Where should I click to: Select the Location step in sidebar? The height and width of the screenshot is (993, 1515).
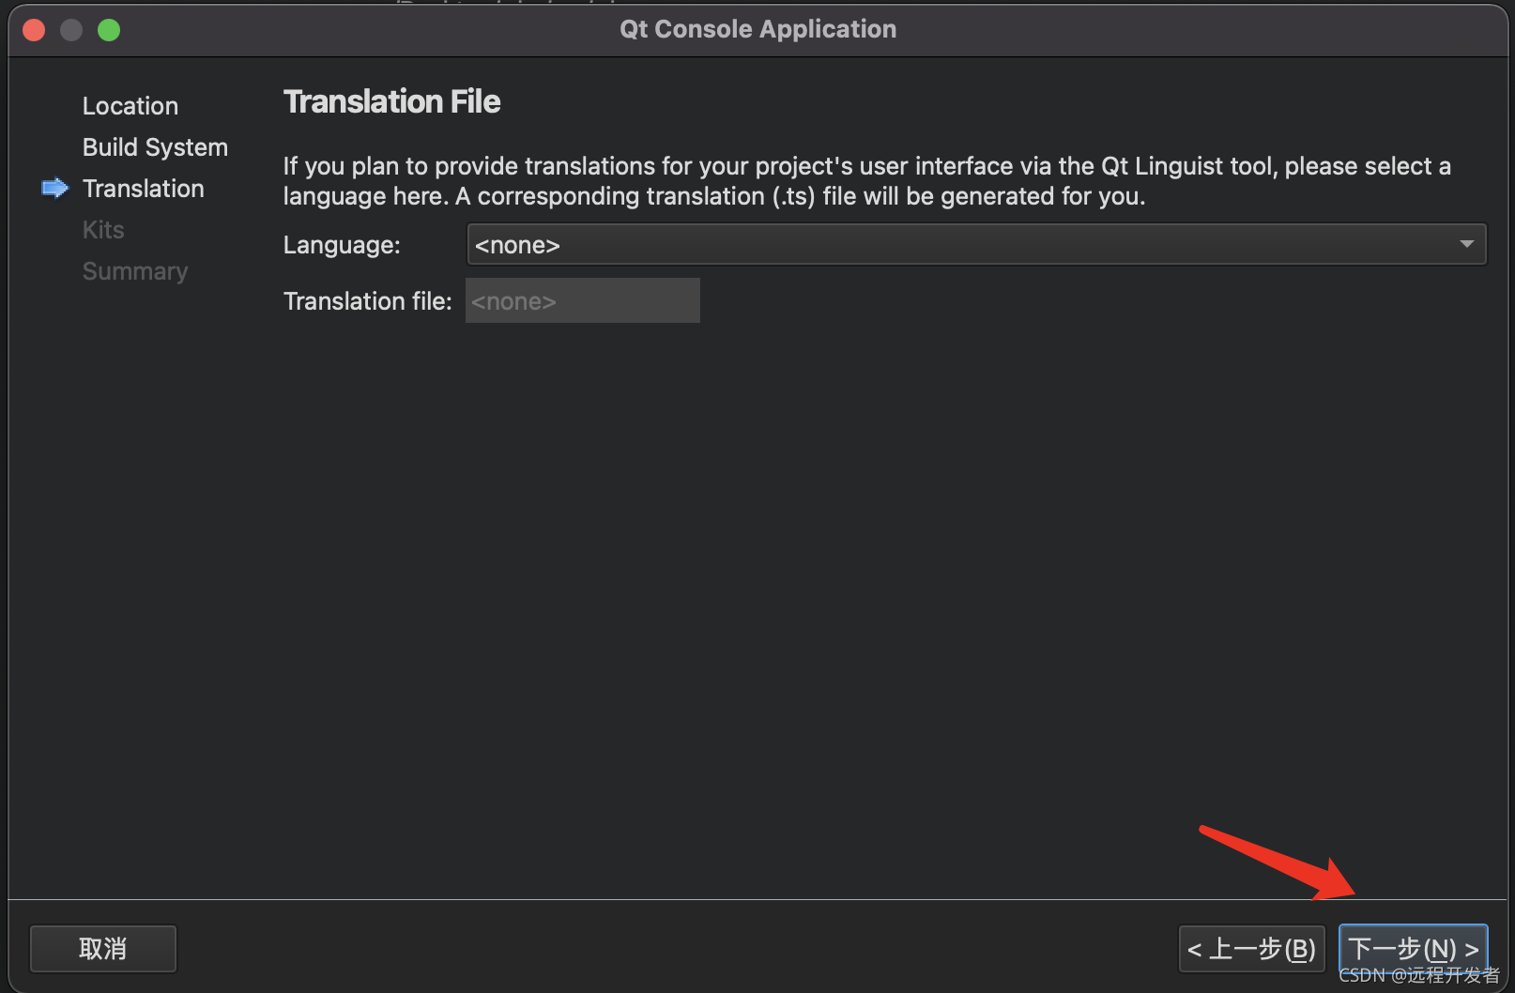pos(130,106)
